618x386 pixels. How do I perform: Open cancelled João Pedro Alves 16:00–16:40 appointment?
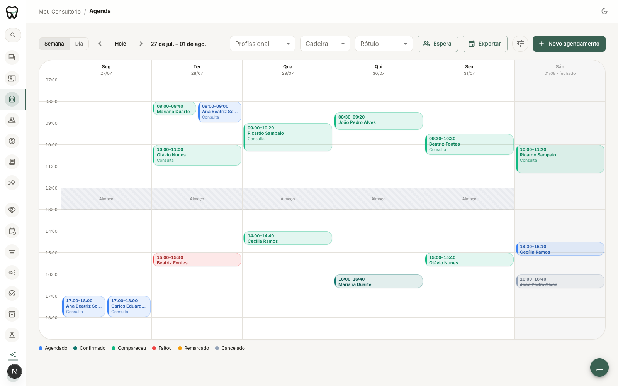point(560,281)
